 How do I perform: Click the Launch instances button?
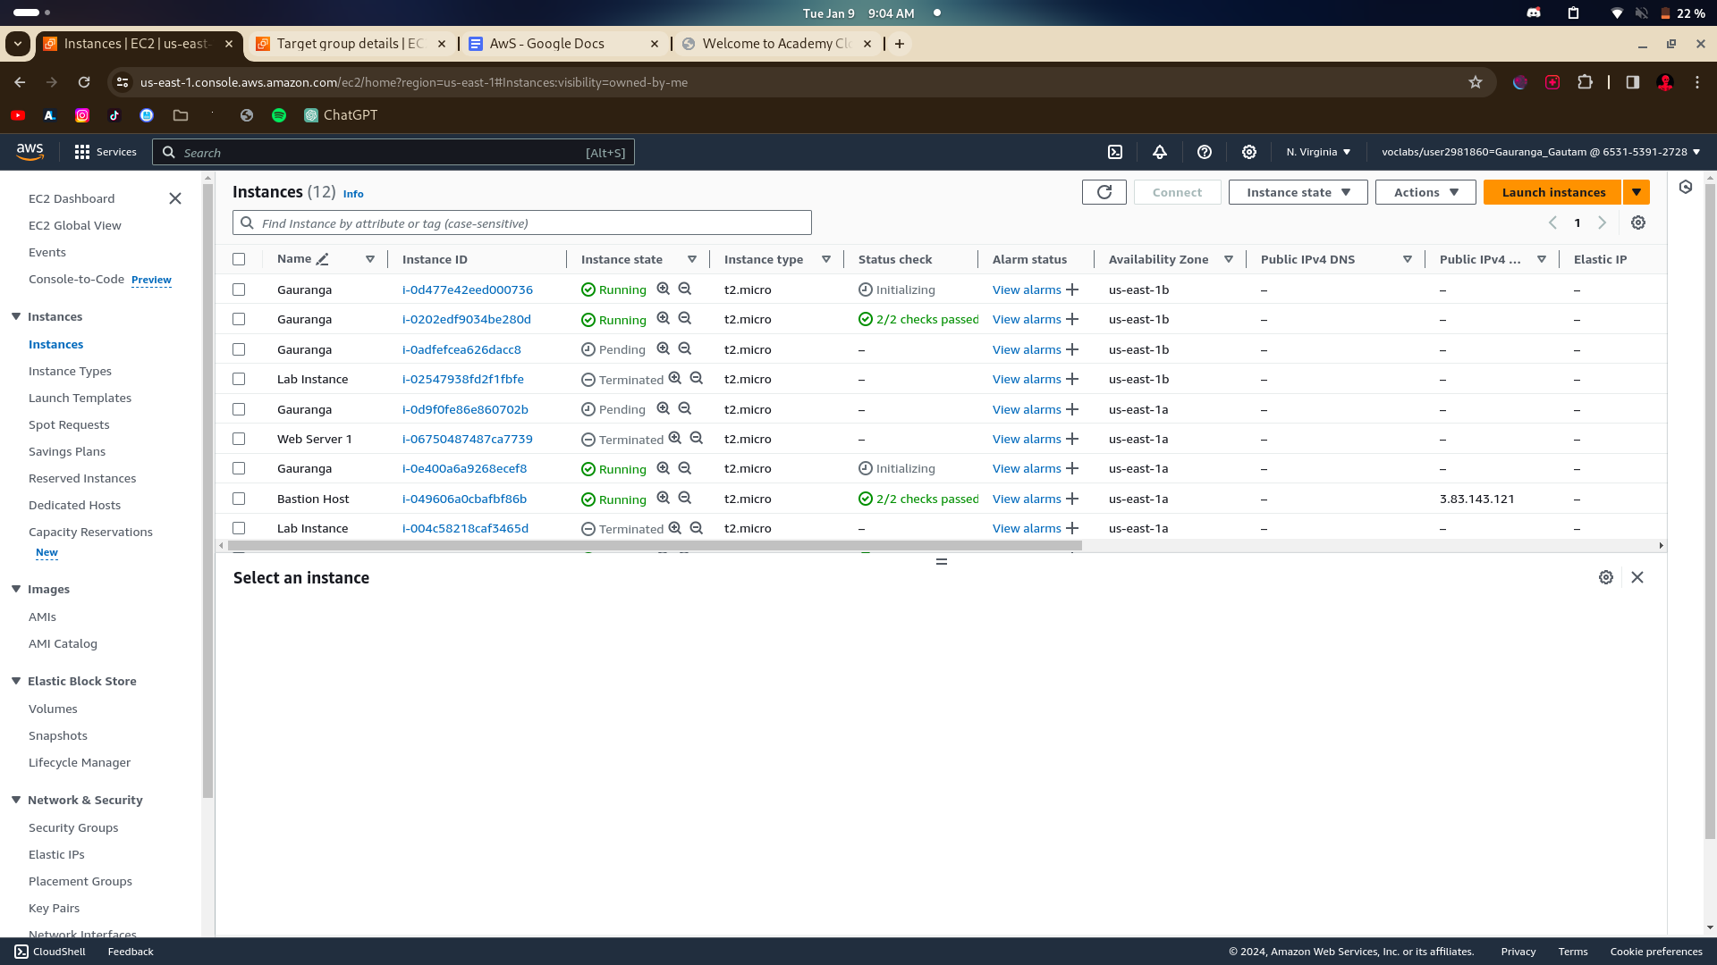click(1552, 192)
